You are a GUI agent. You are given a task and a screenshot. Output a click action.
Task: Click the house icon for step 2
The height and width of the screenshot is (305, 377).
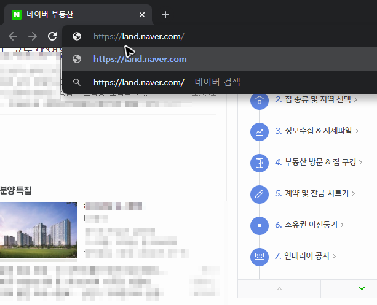coord(260,100)
